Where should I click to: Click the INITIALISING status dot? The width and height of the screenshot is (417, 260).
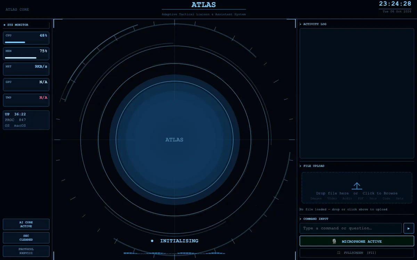point(152,241)
